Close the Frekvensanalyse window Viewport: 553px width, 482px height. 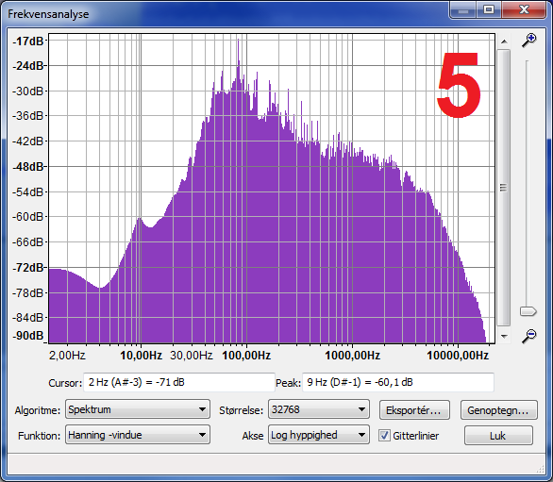point(524,9)
